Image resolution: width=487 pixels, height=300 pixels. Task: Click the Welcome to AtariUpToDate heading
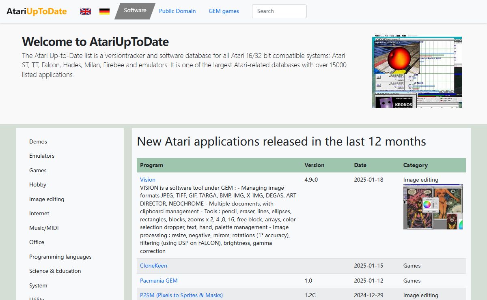click(x=95, y=41)
